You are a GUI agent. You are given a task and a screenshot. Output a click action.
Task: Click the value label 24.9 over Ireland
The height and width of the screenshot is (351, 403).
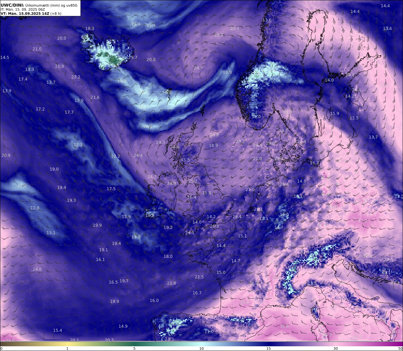coord(172,183)
